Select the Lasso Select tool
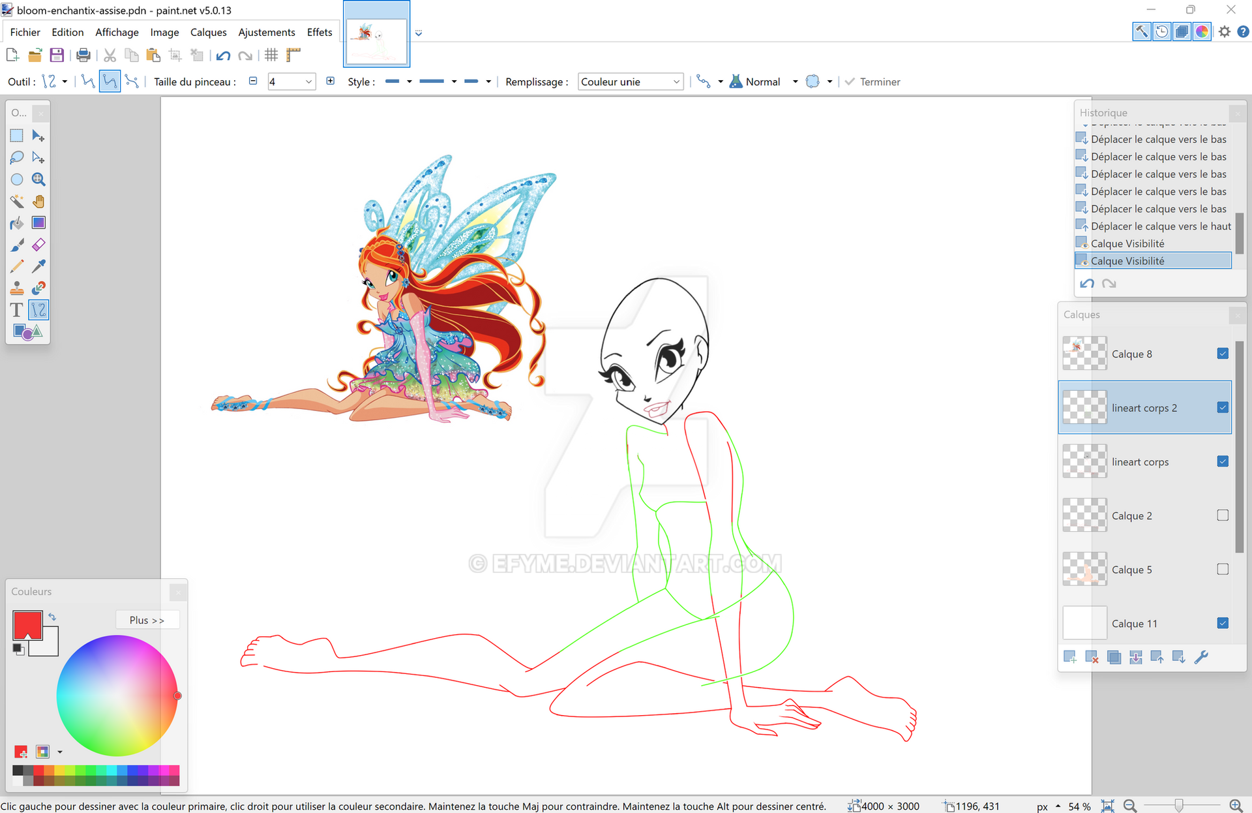Viewport: 1252px width, 813px height. pyautogui.click(x=17, y=157)
